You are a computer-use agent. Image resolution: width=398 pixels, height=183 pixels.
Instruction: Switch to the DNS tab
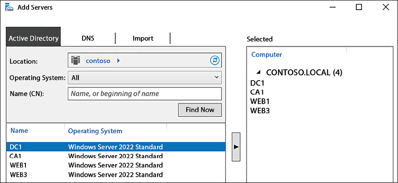pyautogui.click(x=88, y=38)
